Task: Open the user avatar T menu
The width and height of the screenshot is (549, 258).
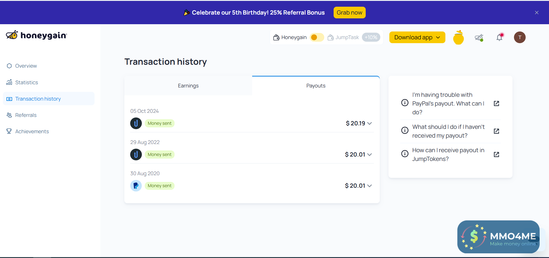Action: coord(520,37)
